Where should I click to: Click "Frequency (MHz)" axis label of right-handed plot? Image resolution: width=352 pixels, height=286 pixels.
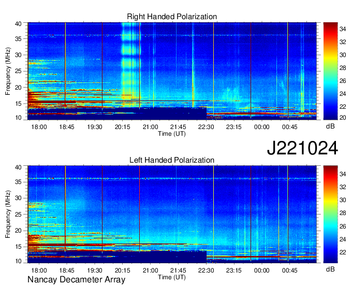pos(8,71)
